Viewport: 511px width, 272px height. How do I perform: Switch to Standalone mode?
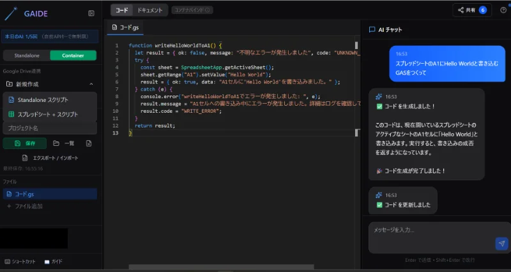[x=26, y=55]
